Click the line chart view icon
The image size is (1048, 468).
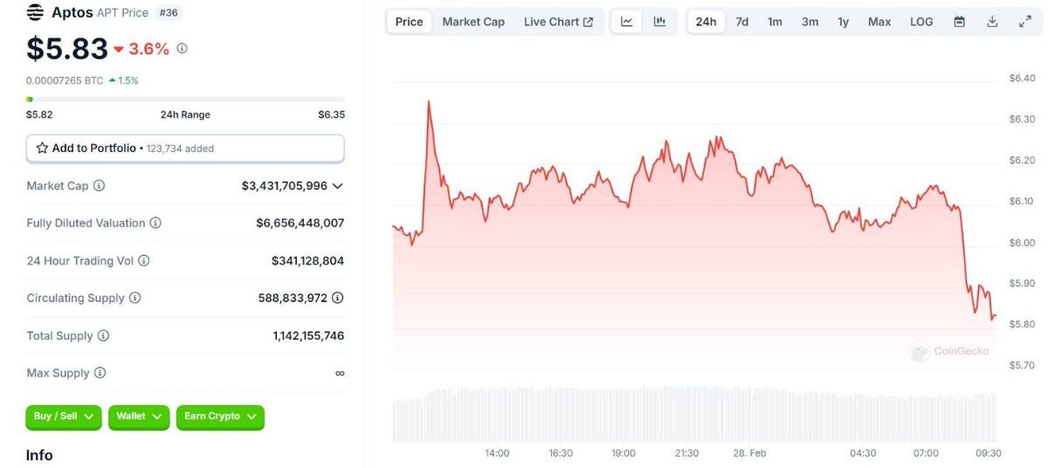(x=626, y=22)
